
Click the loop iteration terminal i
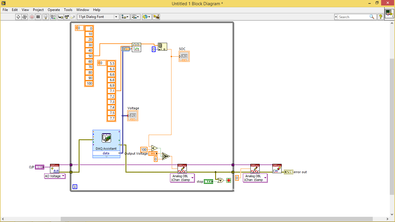pos(75,187)
